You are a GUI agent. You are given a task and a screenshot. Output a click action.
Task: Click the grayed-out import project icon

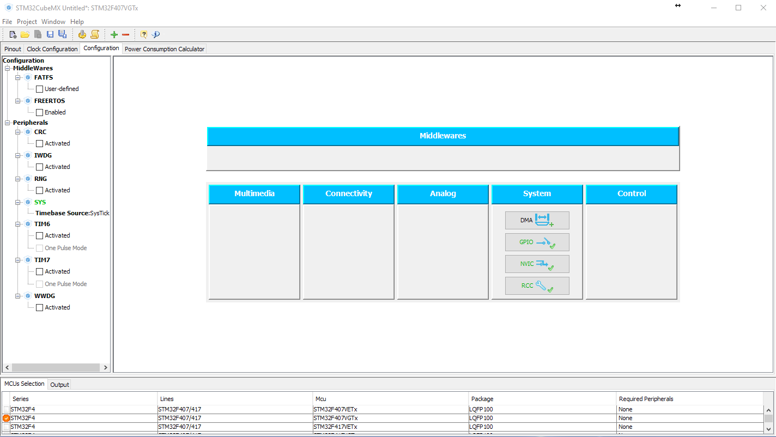[x=38, y=34]
